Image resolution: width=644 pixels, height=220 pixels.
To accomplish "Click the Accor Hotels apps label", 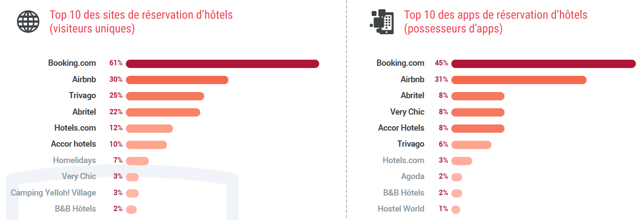I will click(401, 128).
